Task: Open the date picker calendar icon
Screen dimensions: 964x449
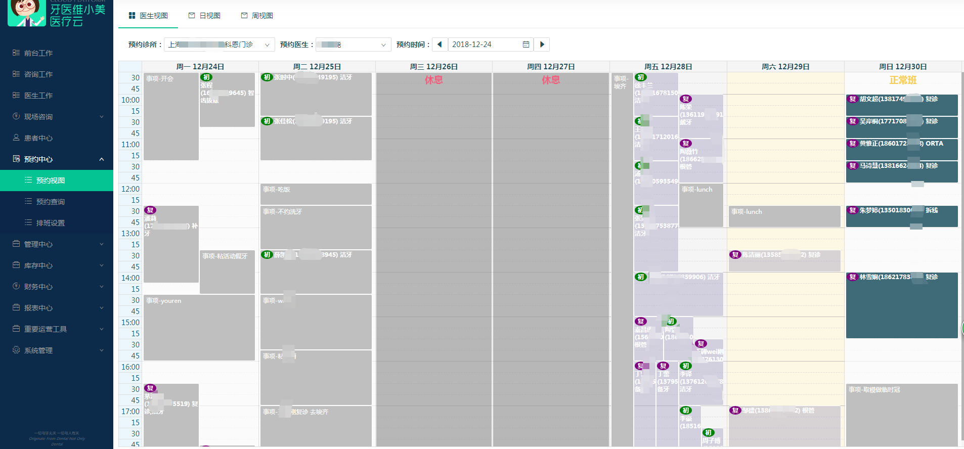Action: [x=526, y=44]
